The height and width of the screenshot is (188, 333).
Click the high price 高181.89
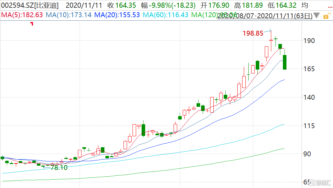(x=249, y=5)
